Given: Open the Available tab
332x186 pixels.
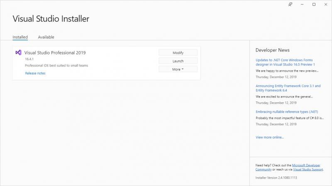Looking at the screenshot, I should (46, 37).
